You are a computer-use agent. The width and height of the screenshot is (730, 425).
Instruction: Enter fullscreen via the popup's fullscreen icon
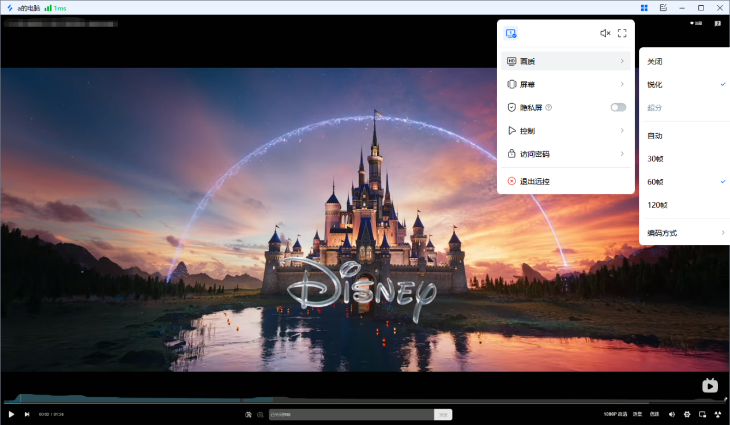[622, 33]
